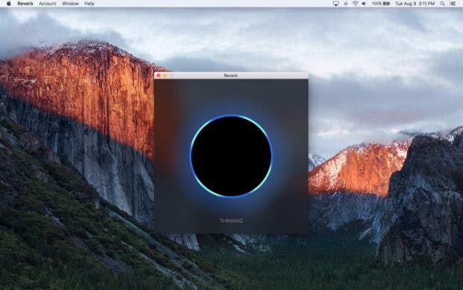
Task: Open the volume control in menu bar
Action: tap(364, 4)
